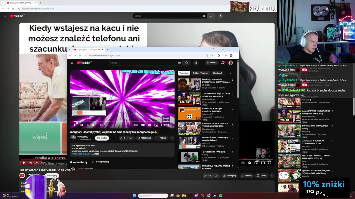Select the Wszystkie filter chip

click(x=184, y=73)
